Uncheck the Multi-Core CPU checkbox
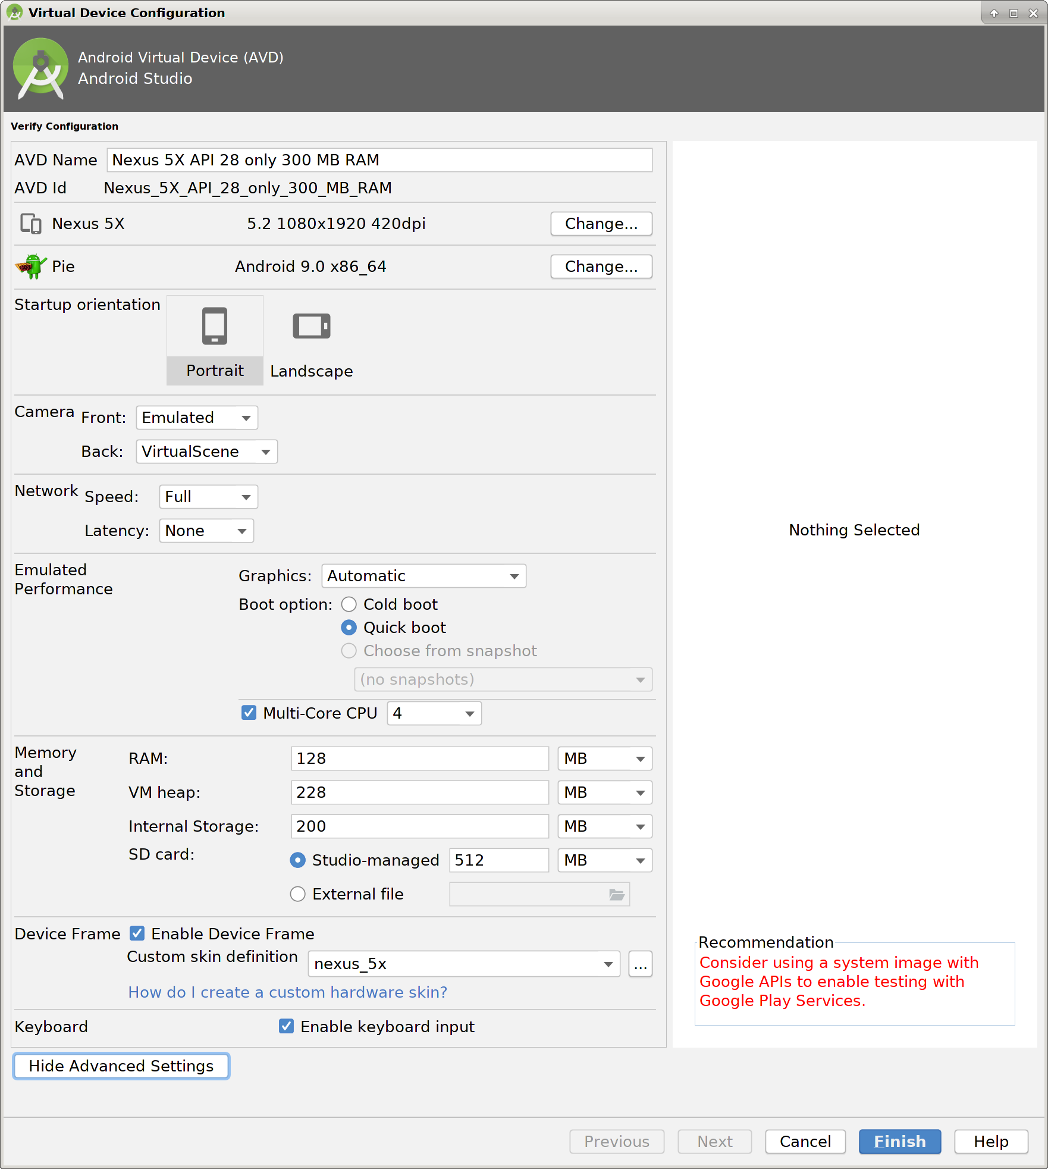The width and height of the screenshot is (1048, 1169). [249, 713]
